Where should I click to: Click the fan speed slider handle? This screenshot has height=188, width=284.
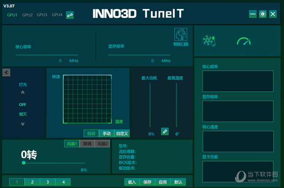point(24,162)
